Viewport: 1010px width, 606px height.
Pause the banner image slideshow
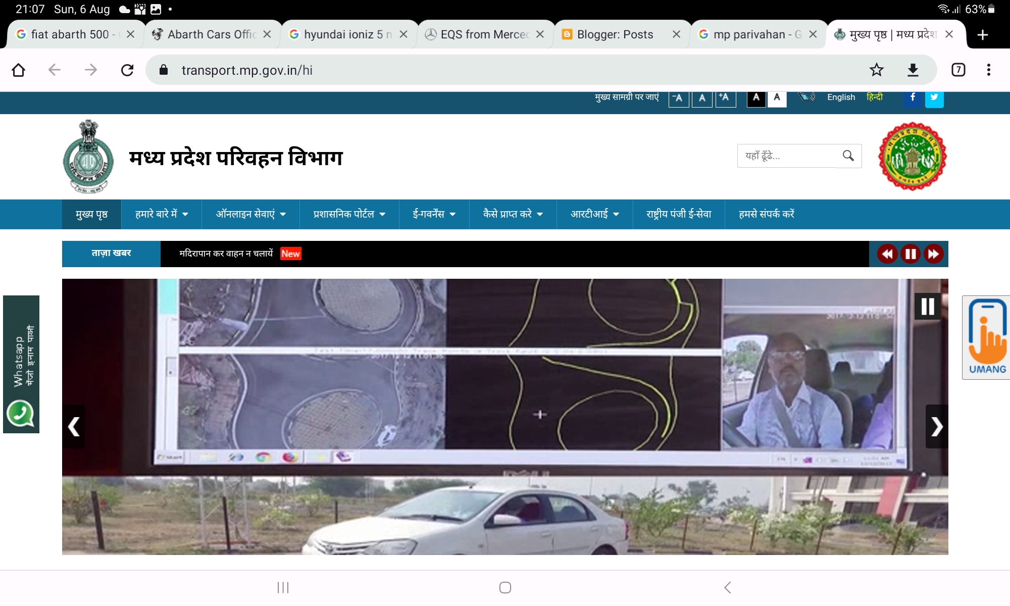928,307
